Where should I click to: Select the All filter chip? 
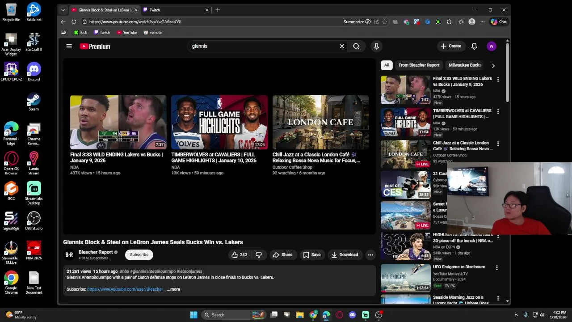(x=387, y=65)
